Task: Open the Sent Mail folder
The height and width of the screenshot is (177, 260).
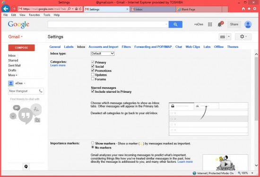Action: (15, 65)
